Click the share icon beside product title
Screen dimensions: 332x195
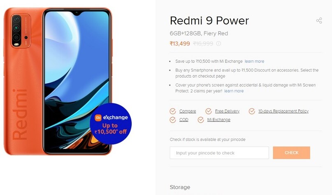319,20
